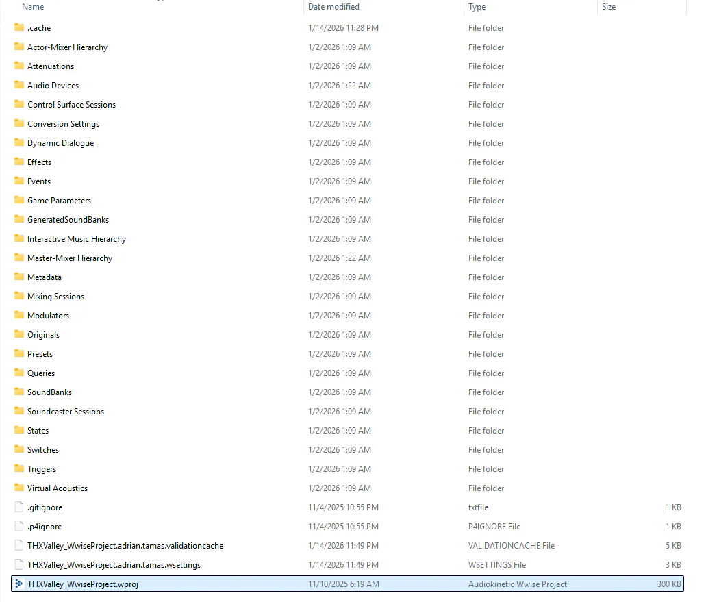Select THXValley_WwiseProject.adrian.tamas.validationcache file name

pyautogui.click(x=125, y=546)
